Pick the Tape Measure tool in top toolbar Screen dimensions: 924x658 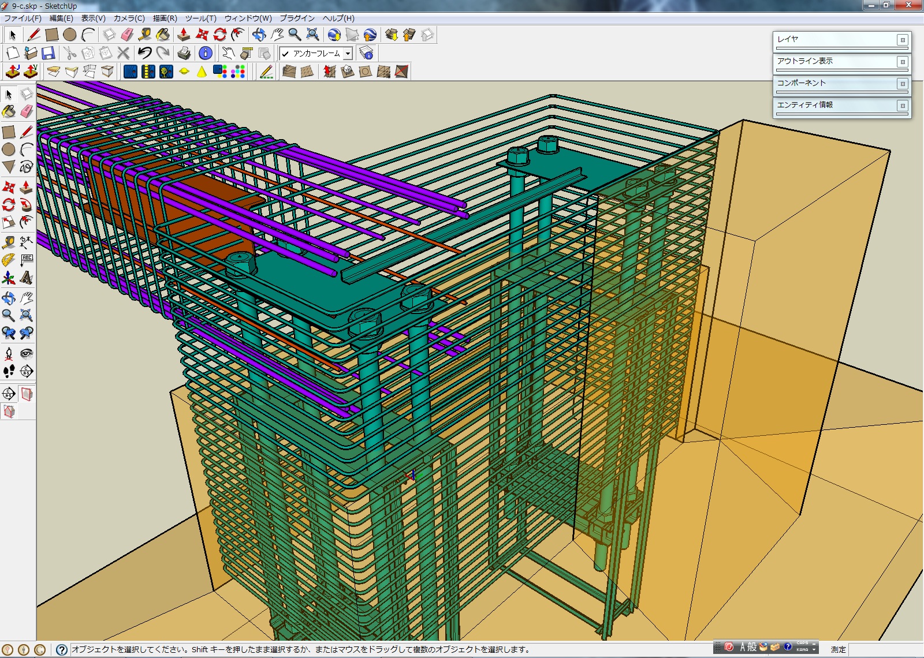145,35
